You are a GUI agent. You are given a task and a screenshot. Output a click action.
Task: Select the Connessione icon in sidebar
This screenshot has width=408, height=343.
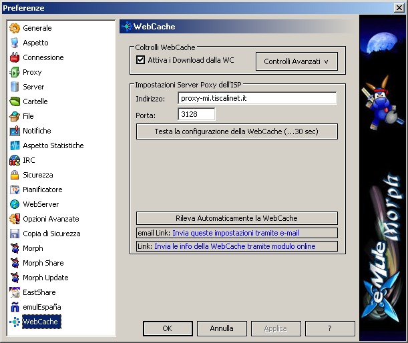tap(15, 57)
